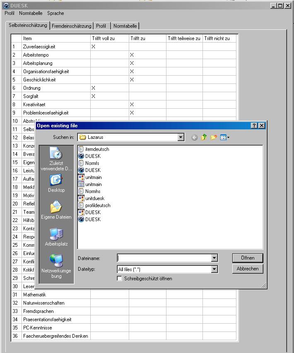
Task: Expand the Dateiname dropdown arrow
Action: [214, 258]
